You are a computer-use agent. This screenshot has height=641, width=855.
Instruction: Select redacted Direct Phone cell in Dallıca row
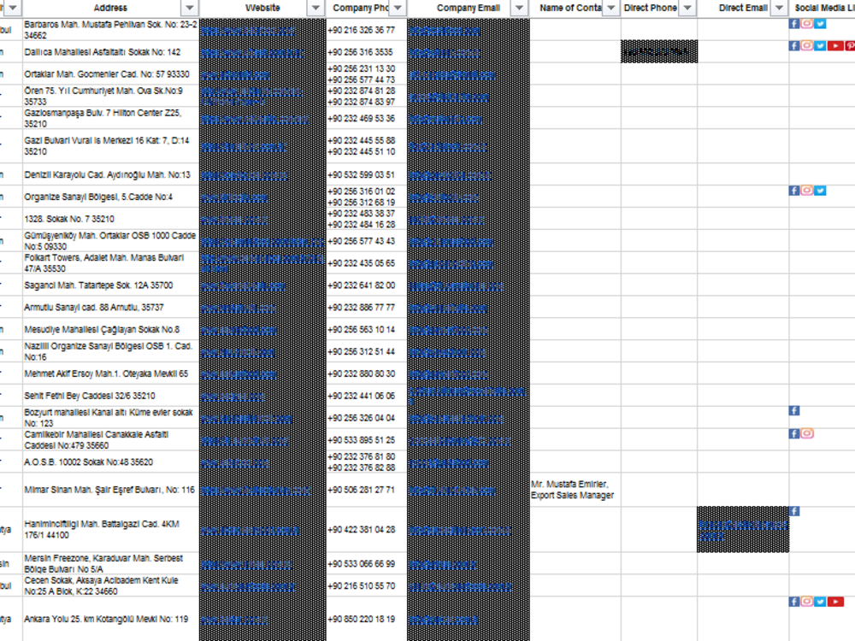(x=658, y=52)
